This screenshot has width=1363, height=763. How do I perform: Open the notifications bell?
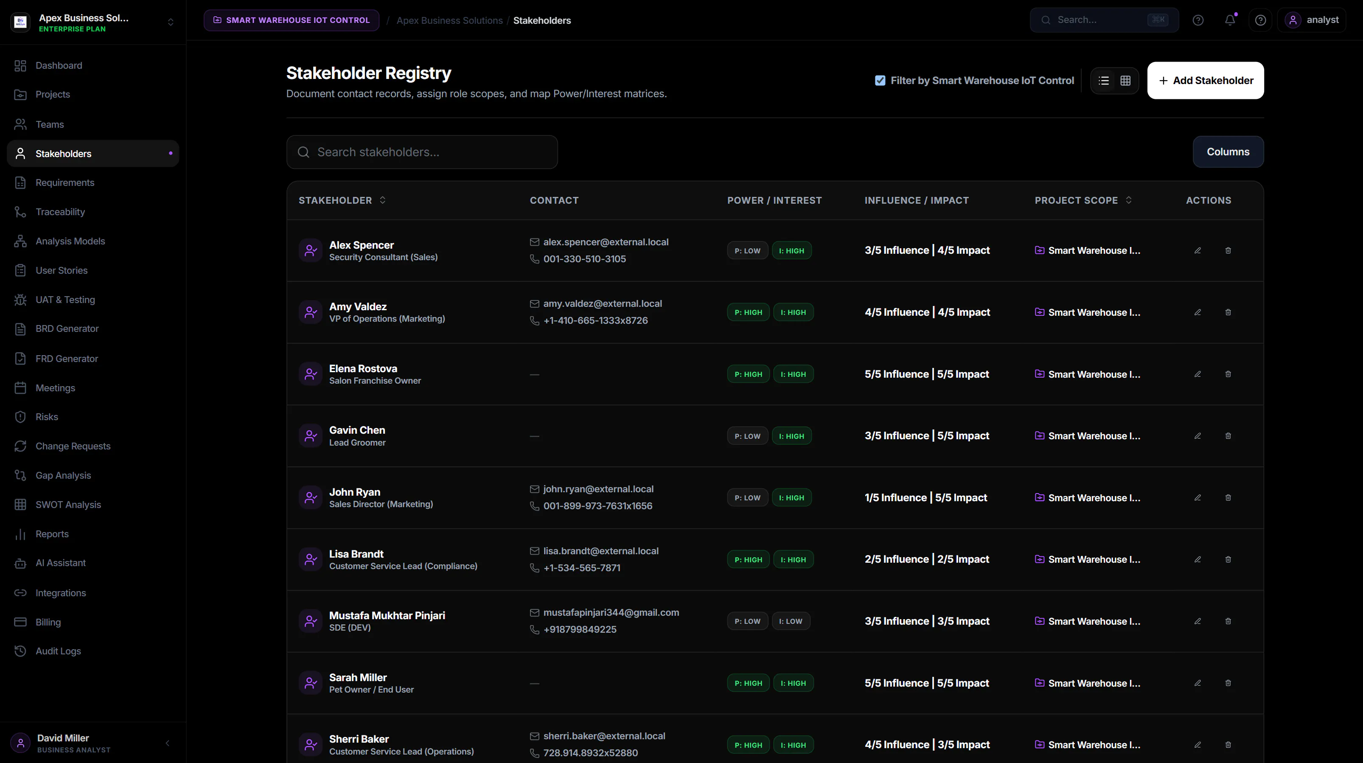tap(1230, 20)
